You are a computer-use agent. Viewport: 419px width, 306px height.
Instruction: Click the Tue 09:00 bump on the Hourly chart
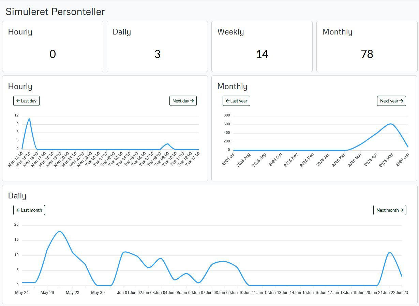167,144
